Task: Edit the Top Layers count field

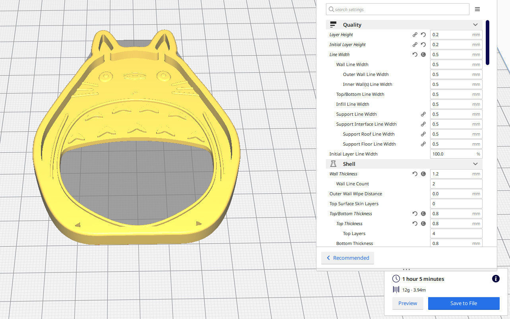Action: [x=456, y=233]
